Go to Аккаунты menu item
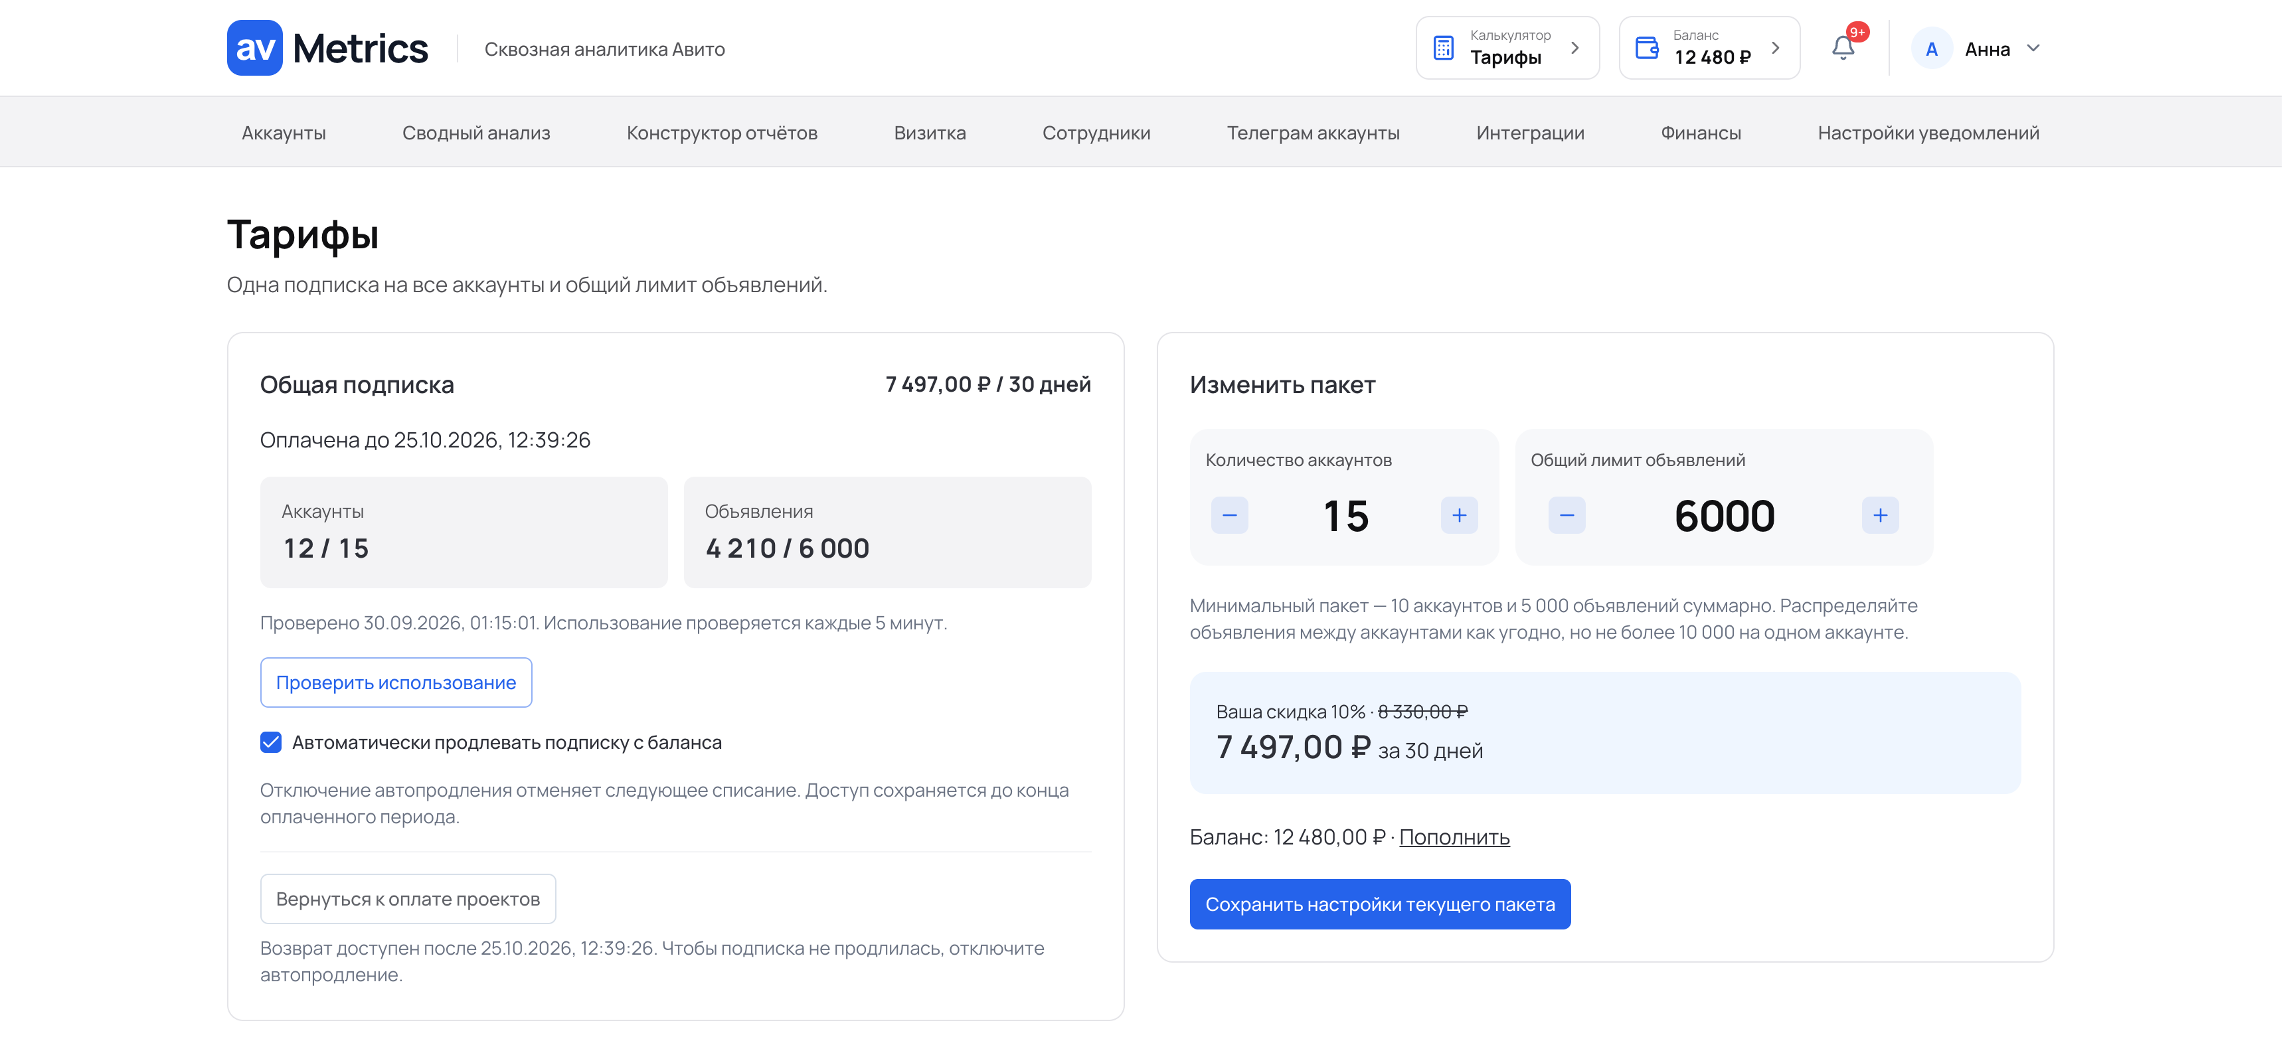This screenshot has height=1041, width=2295. coord(284,133)
